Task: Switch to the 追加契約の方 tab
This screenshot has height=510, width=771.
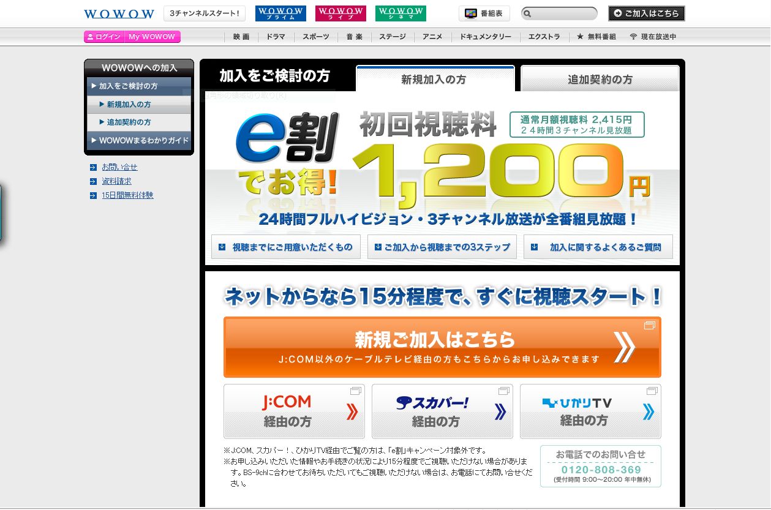Action: click(600, 79)
